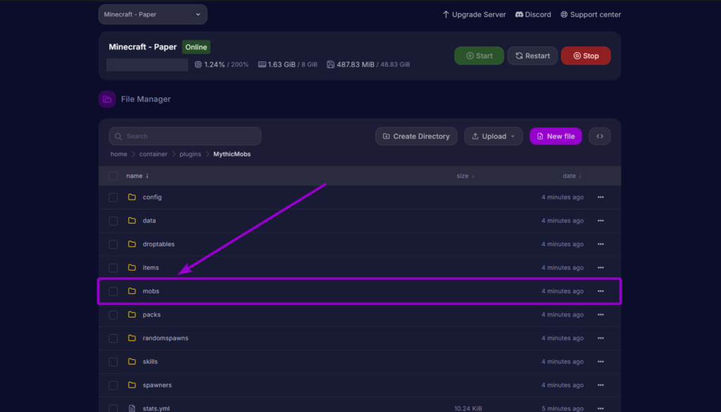Toggle the name column sort arrow
This screenshot has width=721, height=412.
click(x=146, y=175)
